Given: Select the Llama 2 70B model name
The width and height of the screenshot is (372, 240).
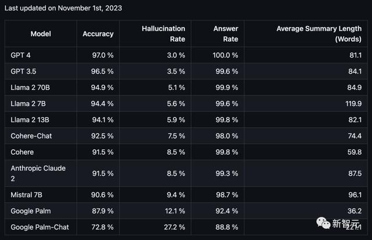Looking at the screenshot, I should (x=30, y=88).
